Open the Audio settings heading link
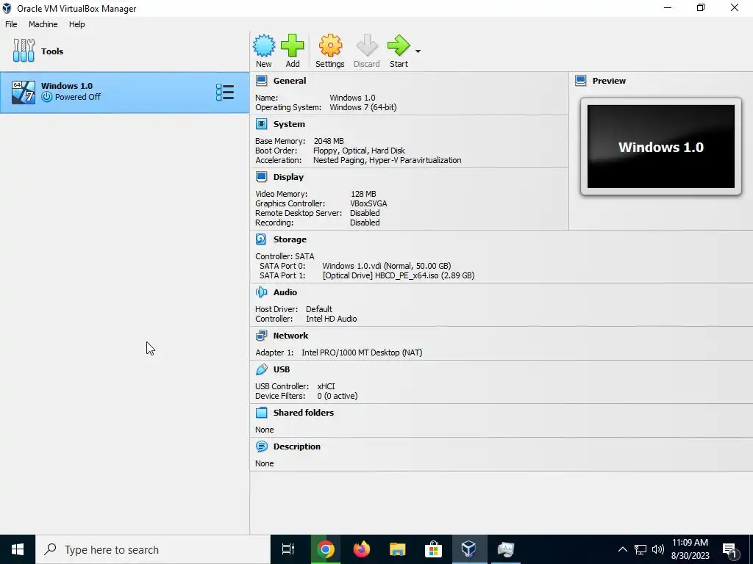This screenshot has height=564, width=753. pos(285,292)
